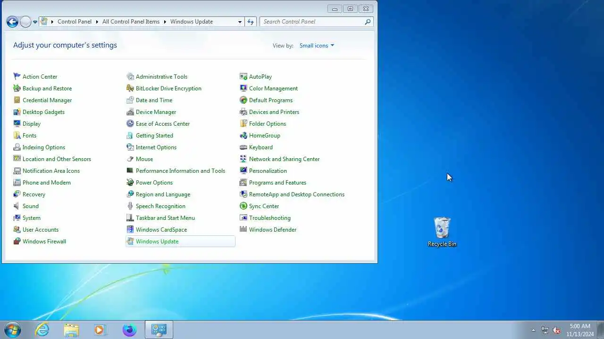This screenshot has height=339, width=604.
Task: Open the Getting Started link
Action: pos(154,135)
